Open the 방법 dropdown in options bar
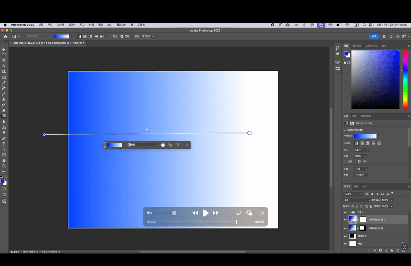 pyautogui.click(x=148, y=36)
